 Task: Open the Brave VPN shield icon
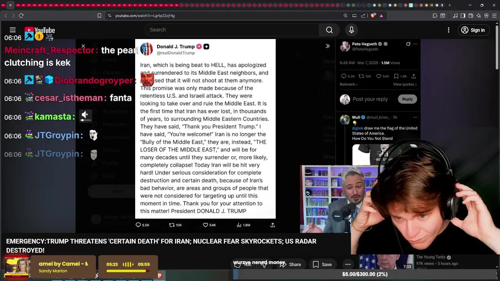pyautogui.click(x=486, y=16)
